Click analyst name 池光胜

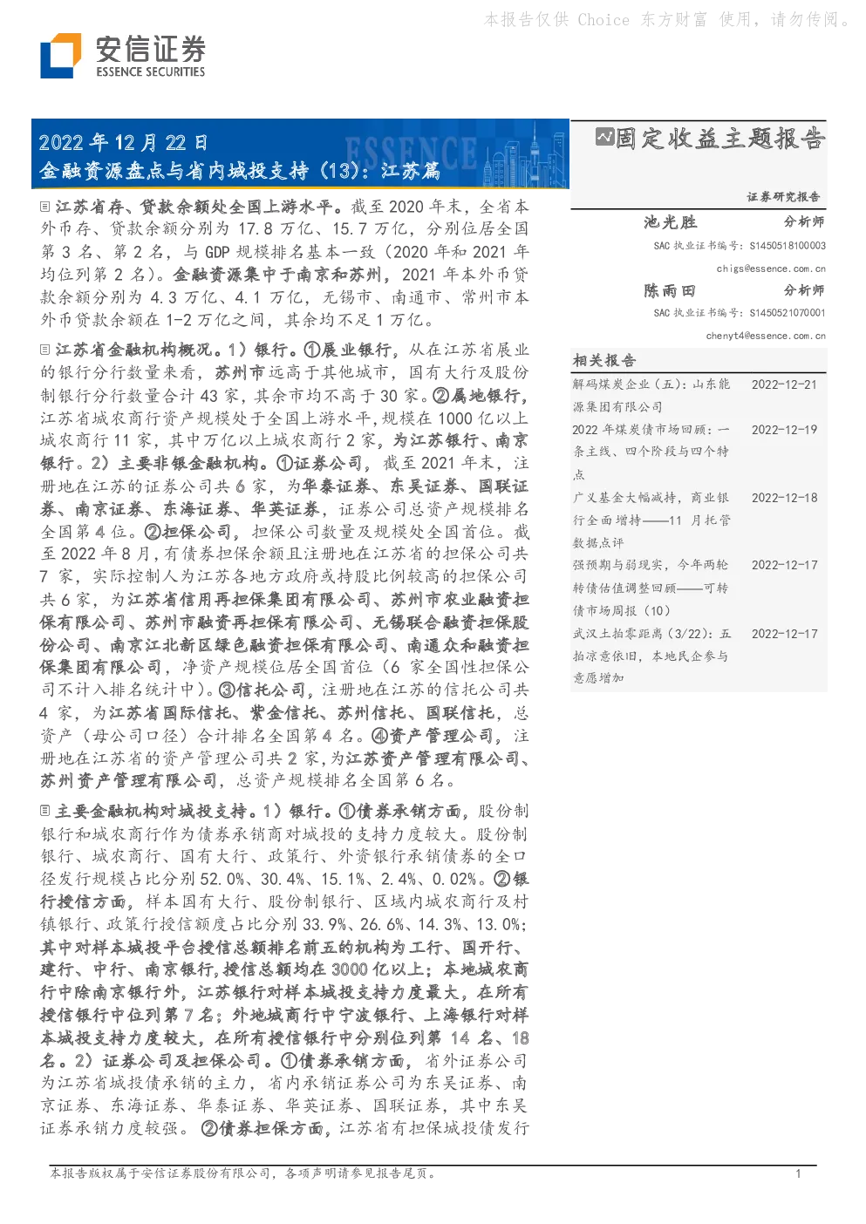tap(670, 222)
